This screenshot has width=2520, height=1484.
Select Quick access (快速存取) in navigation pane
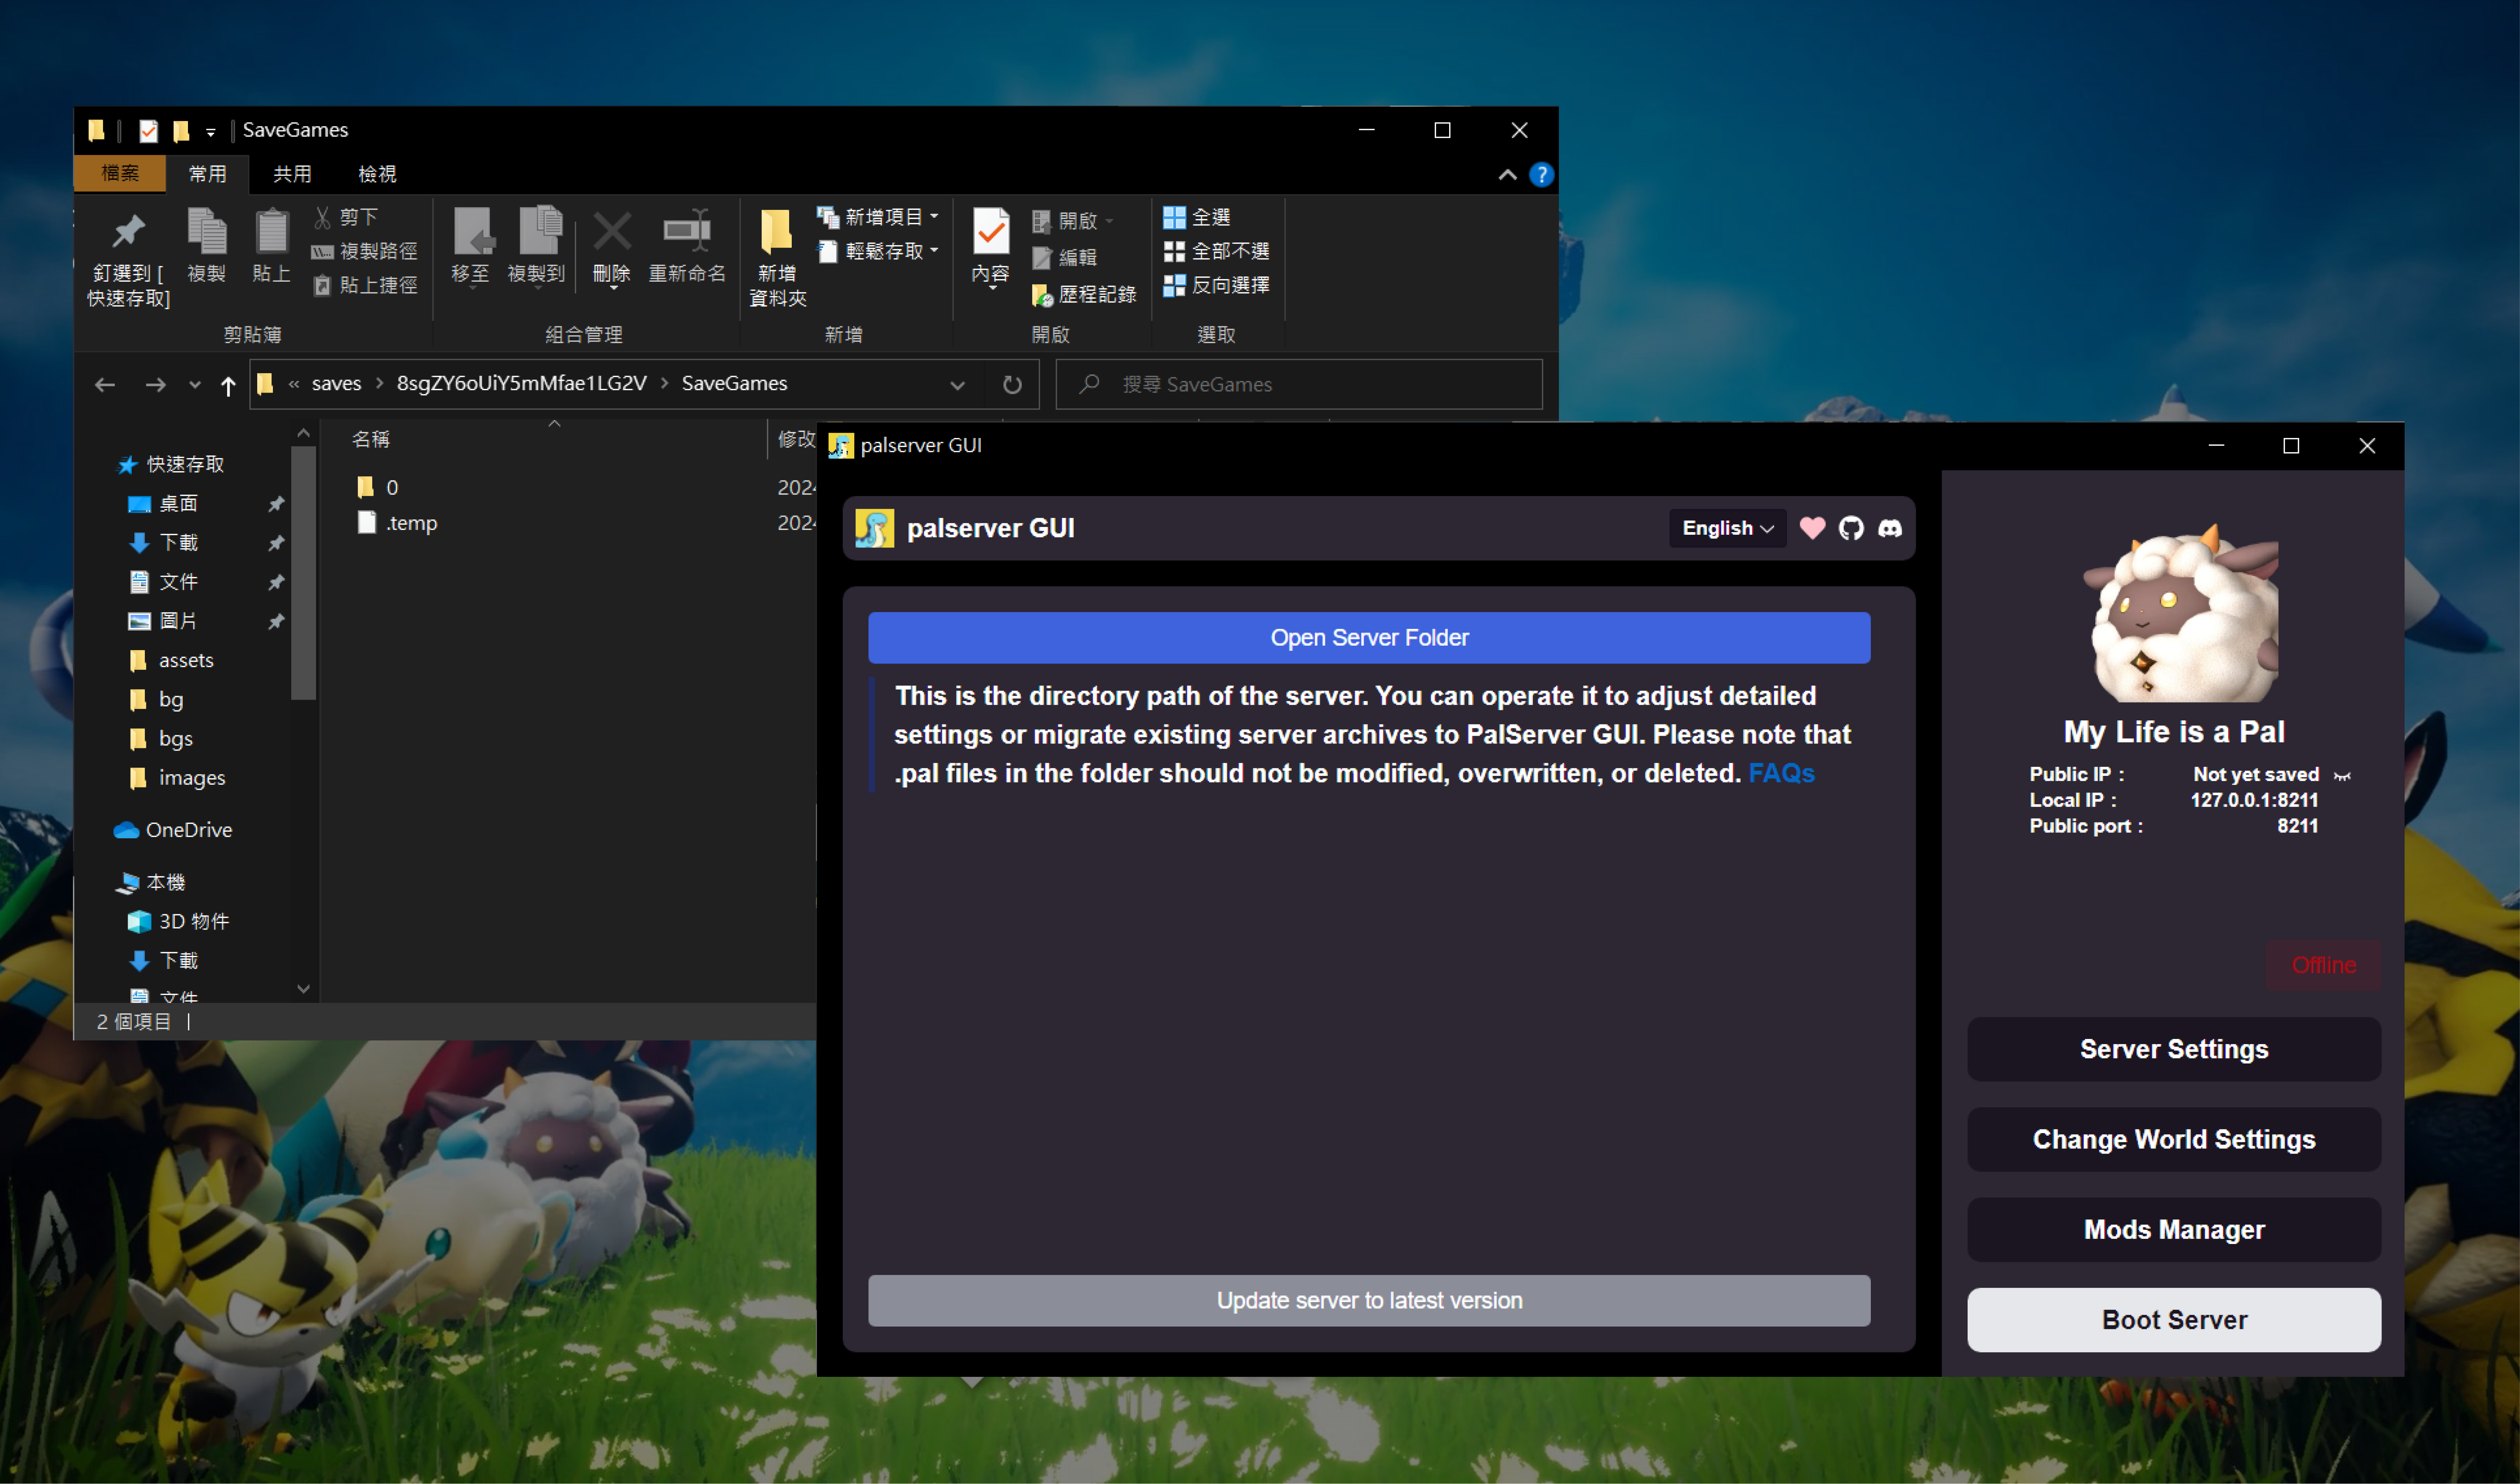click(171, 465)
